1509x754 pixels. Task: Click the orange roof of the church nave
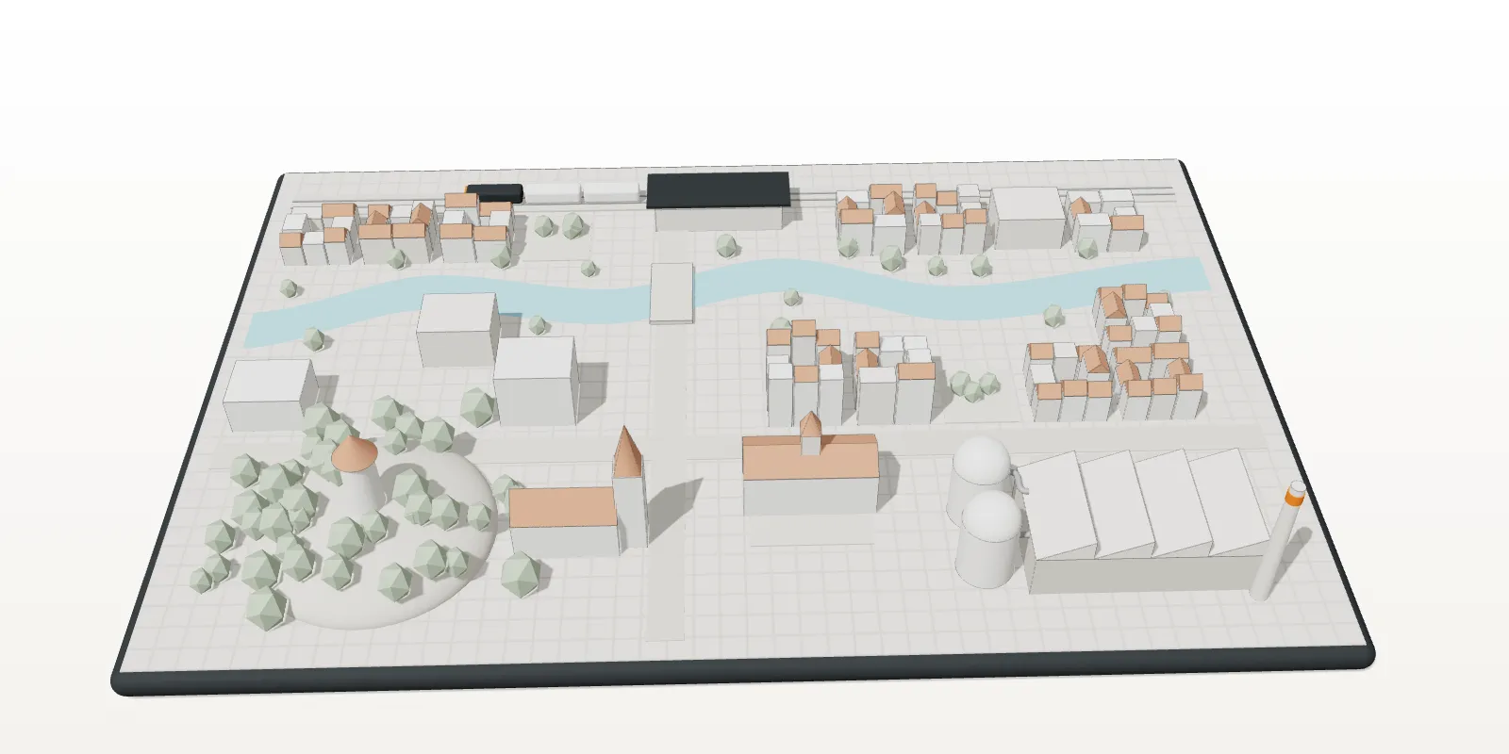click(x=562, y=507)
